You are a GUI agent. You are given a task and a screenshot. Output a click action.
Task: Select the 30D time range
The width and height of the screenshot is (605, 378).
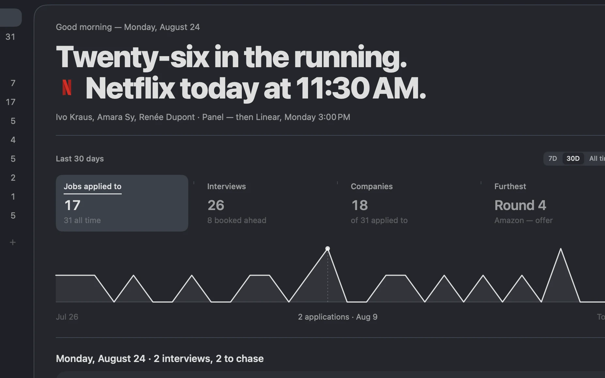[573, 159]
